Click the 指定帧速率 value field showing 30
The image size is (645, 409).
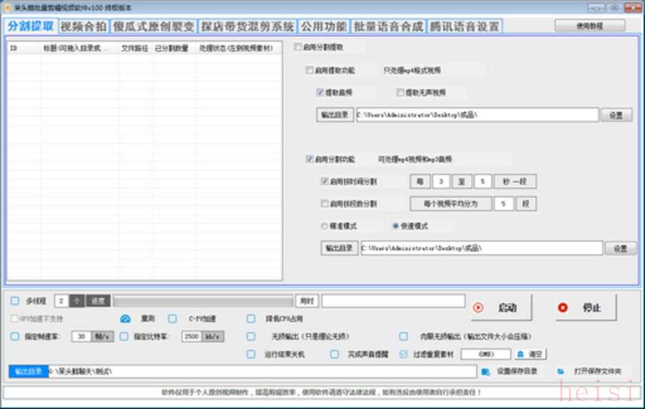pos(81,336)
